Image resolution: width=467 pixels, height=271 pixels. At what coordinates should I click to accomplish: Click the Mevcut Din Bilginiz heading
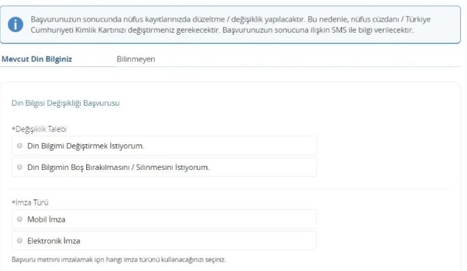click(x=37, y=59)
